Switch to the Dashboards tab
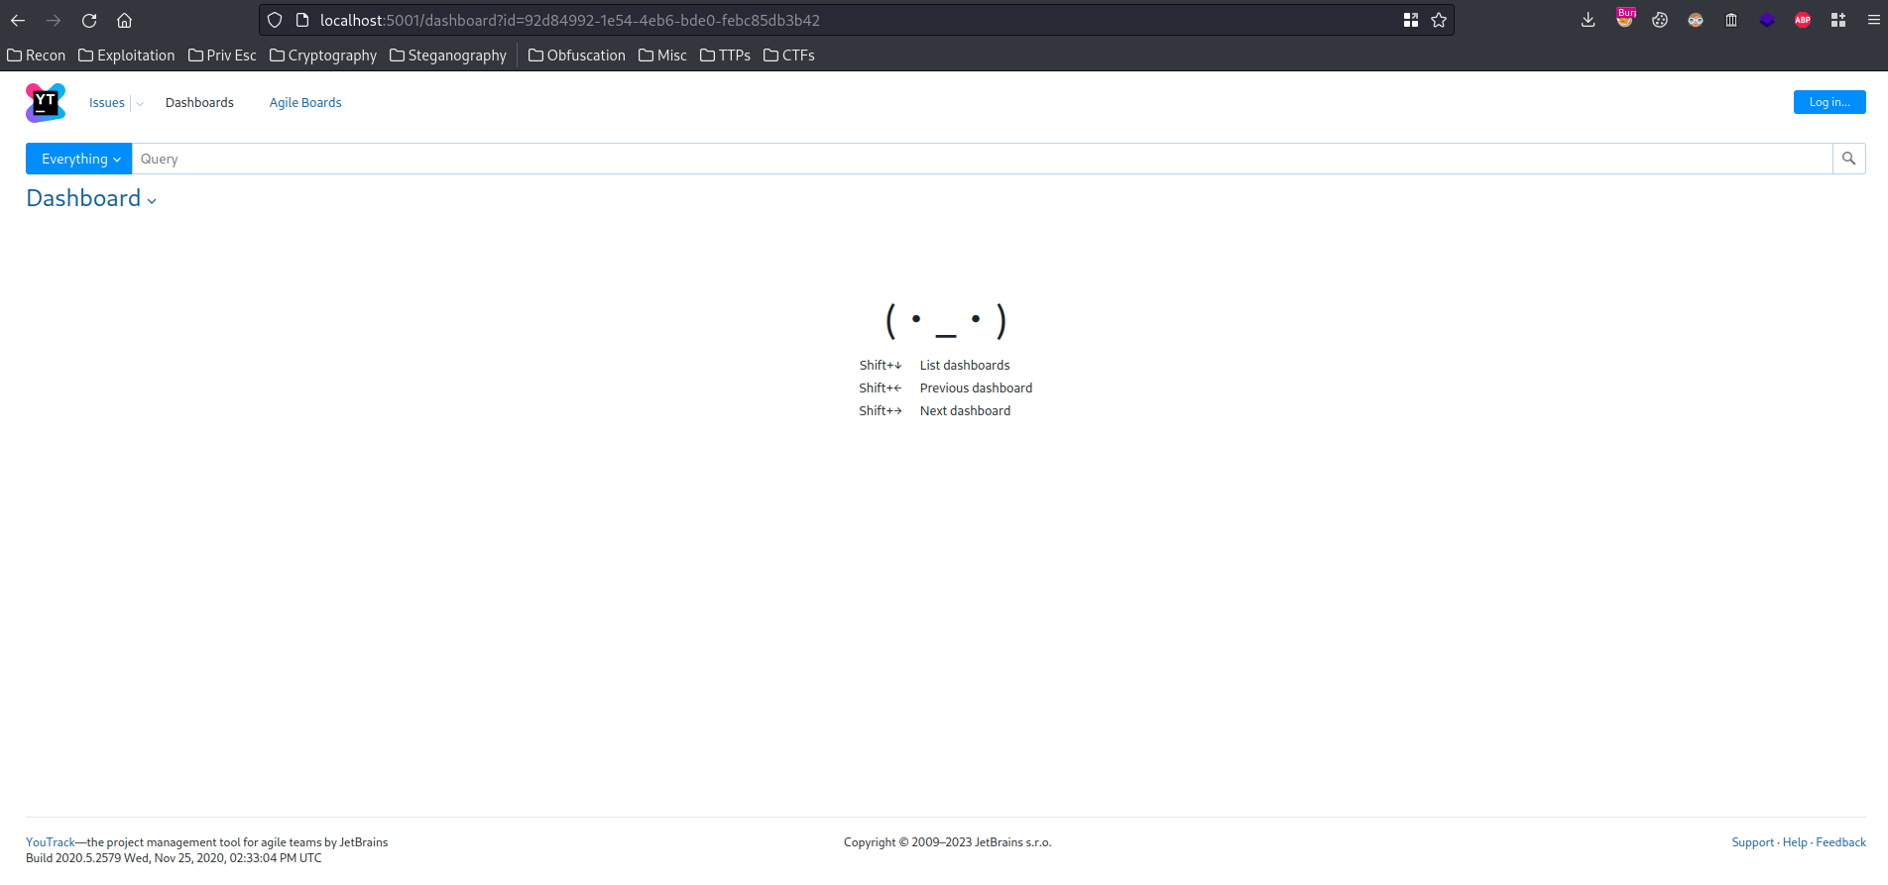1888x885 pixels. (x=199, y=103)
